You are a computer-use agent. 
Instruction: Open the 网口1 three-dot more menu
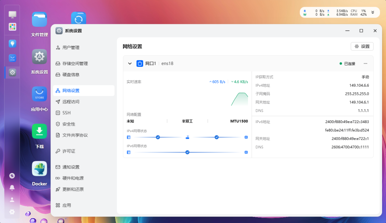[x=366, y=64]
